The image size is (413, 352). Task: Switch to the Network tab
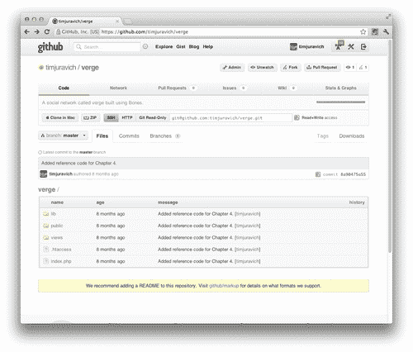pos(118,88)
